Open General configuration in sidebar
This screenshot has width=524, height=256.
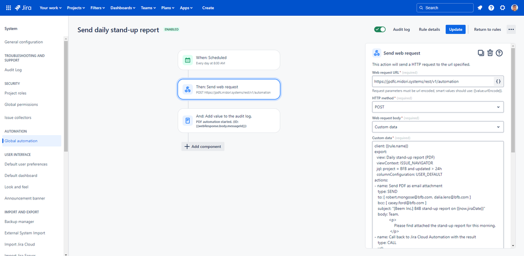24,42
